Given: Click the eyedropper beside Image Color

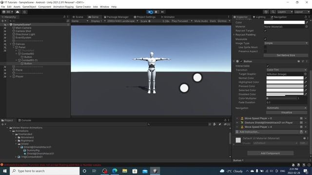Looking at the screenshot, I should pyautogui.click(x=307, y=22).
